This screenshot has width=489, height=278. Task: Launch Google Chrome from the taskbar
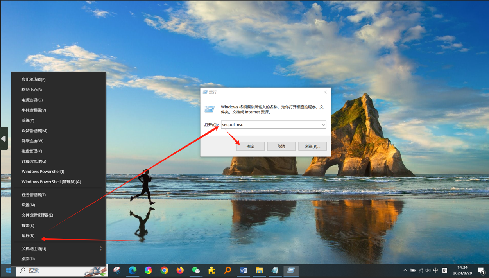tap(164, 270)
